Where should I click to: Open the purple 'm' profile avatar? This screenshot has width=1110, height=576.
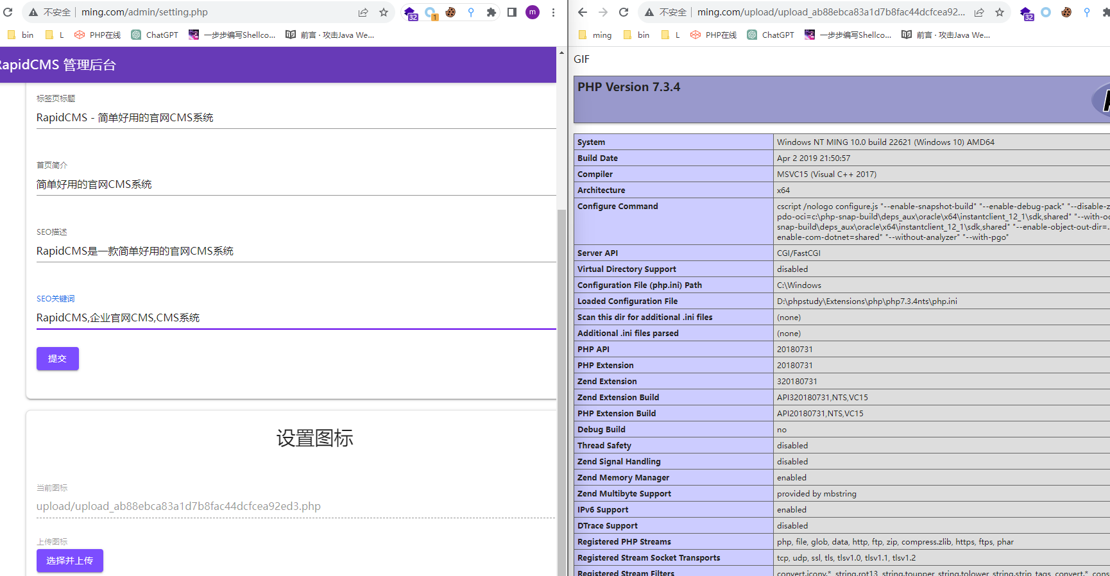[533, 12]
